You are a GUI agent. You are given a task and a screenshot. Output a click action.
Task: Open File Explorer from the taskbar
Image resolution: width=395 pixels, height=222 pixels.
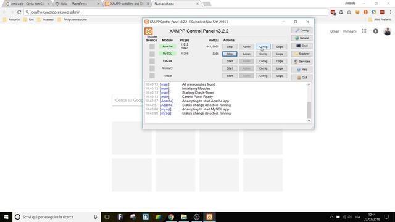(x=184, y=216)
